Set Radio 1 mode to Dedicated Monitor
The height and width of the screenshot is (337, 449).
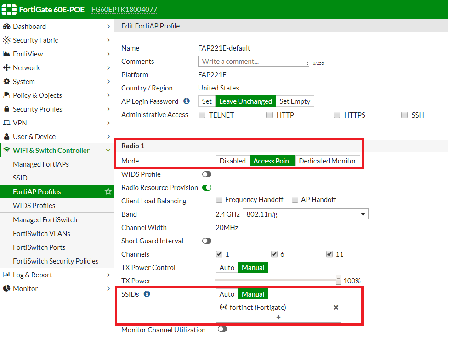pos(327,161)
